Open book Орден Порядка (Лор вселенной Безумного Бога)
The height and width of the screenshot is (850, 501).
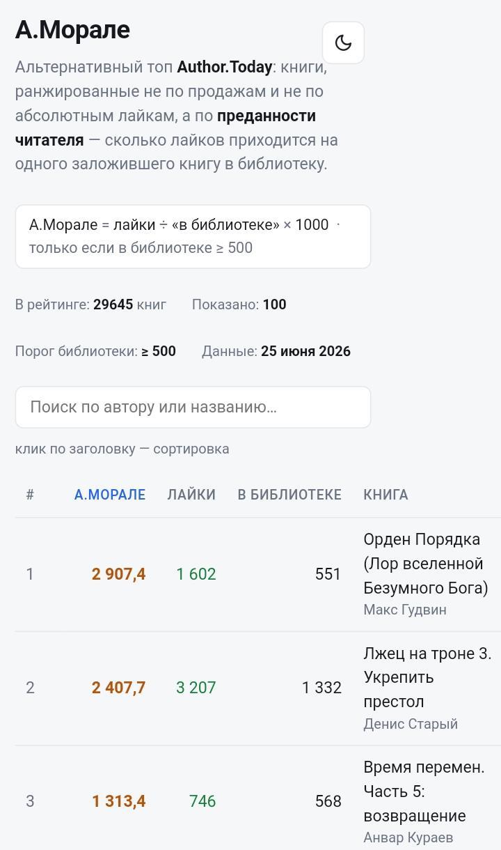426,564
